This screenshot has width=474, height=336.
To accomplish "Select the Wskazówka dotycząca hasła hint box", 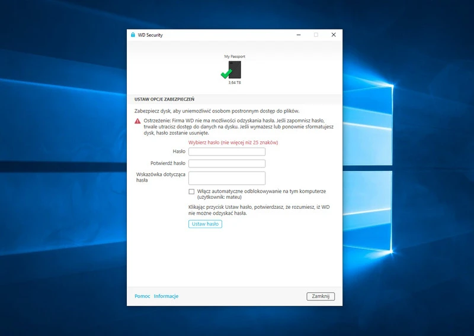I will 226,178.
